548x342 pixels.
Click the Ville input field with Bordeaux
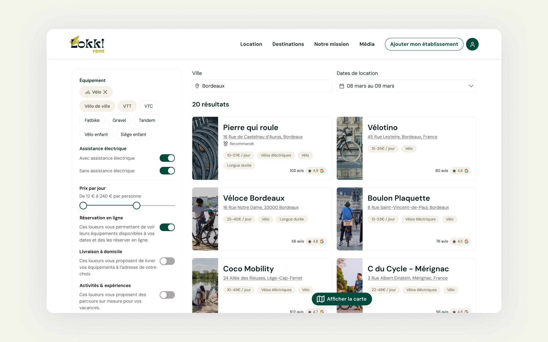[262, 86]
